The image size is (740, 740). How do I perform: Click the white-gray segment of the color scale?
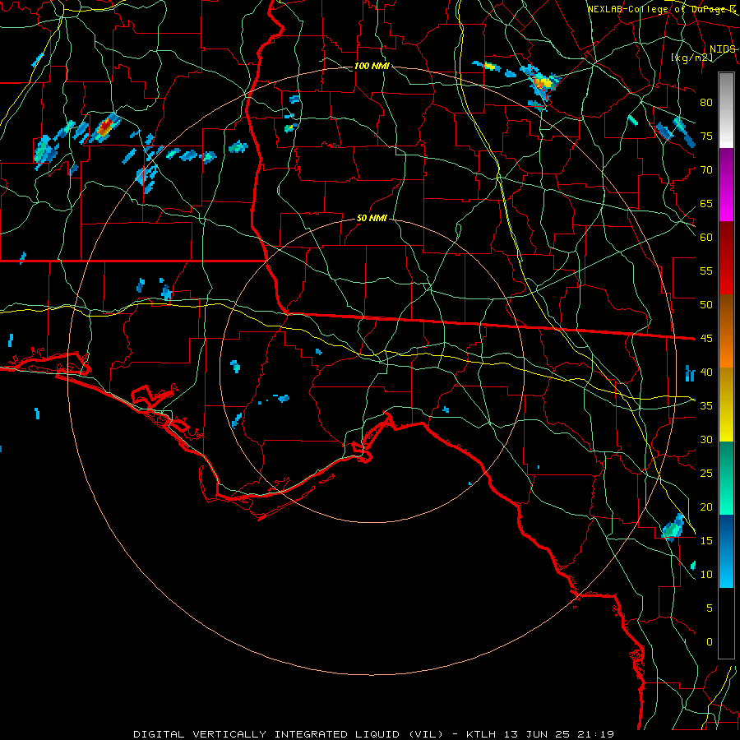726,110
